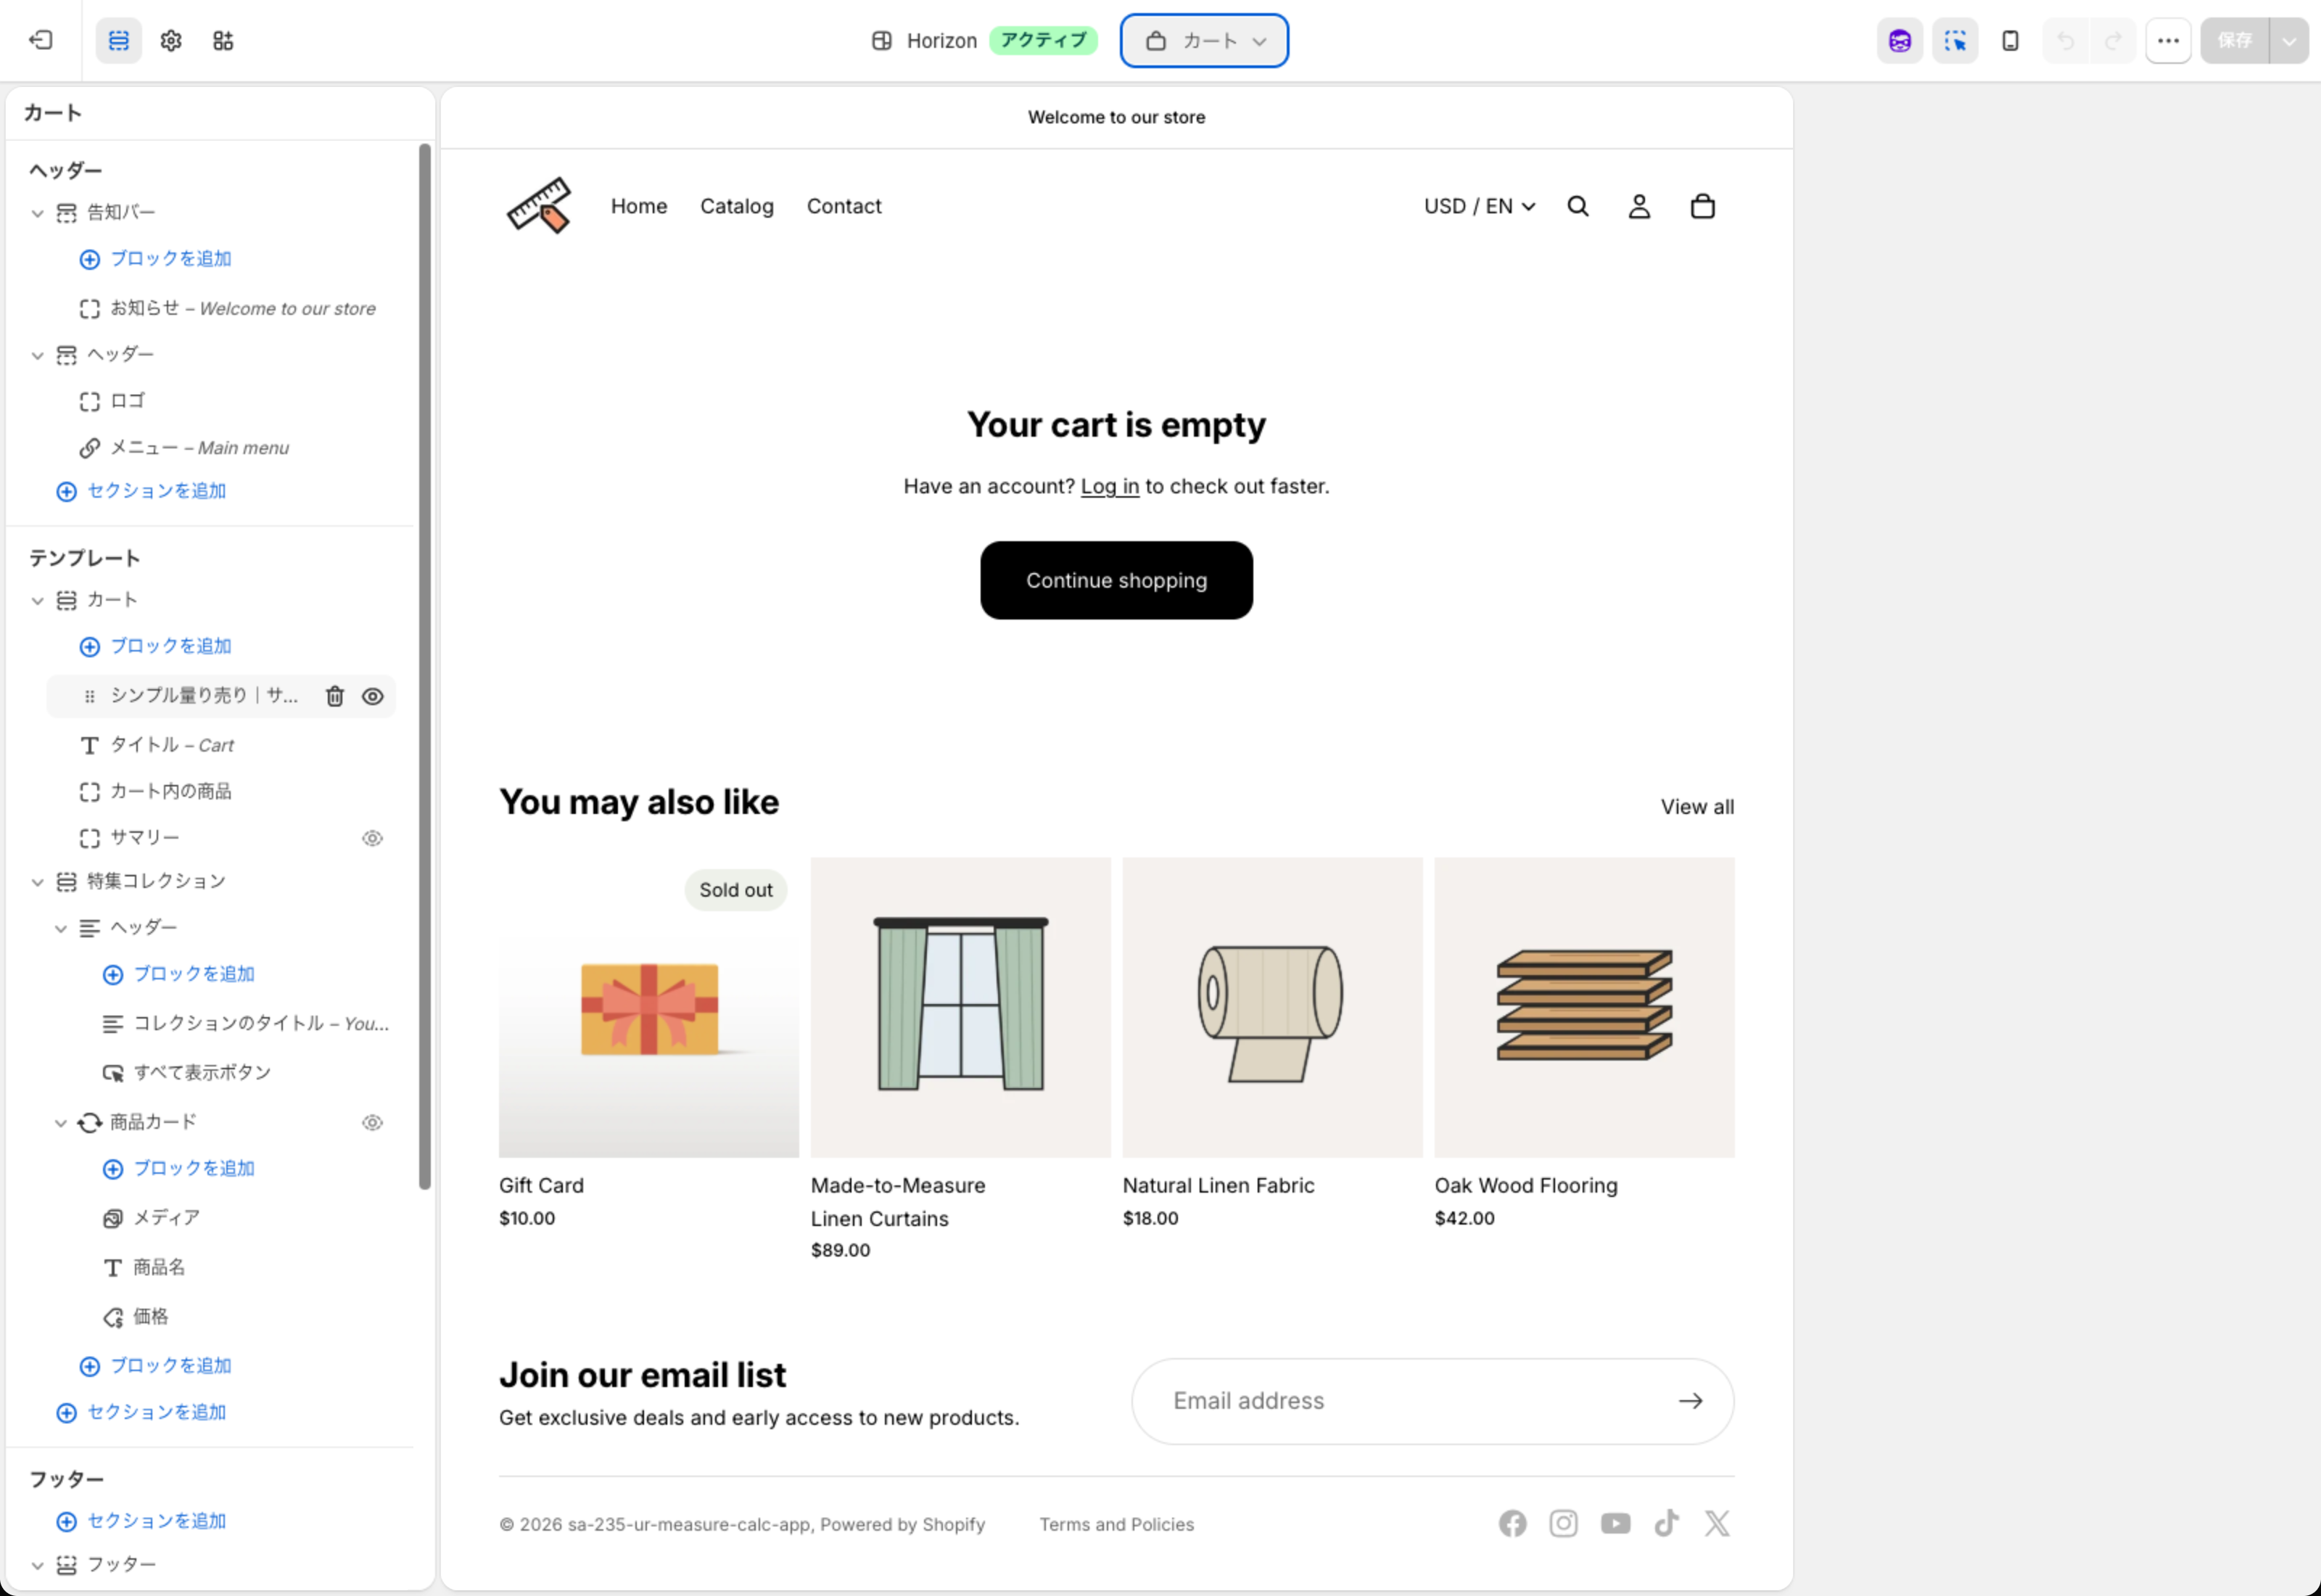Toggle the preview inspector selection icon

pos(1955,41)
